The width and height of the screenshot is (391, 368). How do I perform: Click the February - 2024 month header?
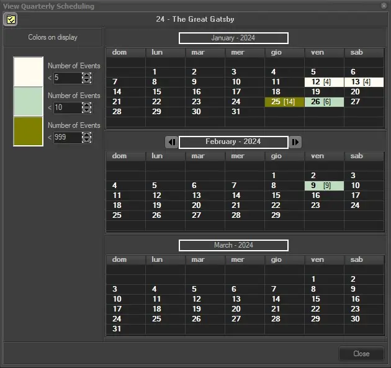[x=233, y=142]
